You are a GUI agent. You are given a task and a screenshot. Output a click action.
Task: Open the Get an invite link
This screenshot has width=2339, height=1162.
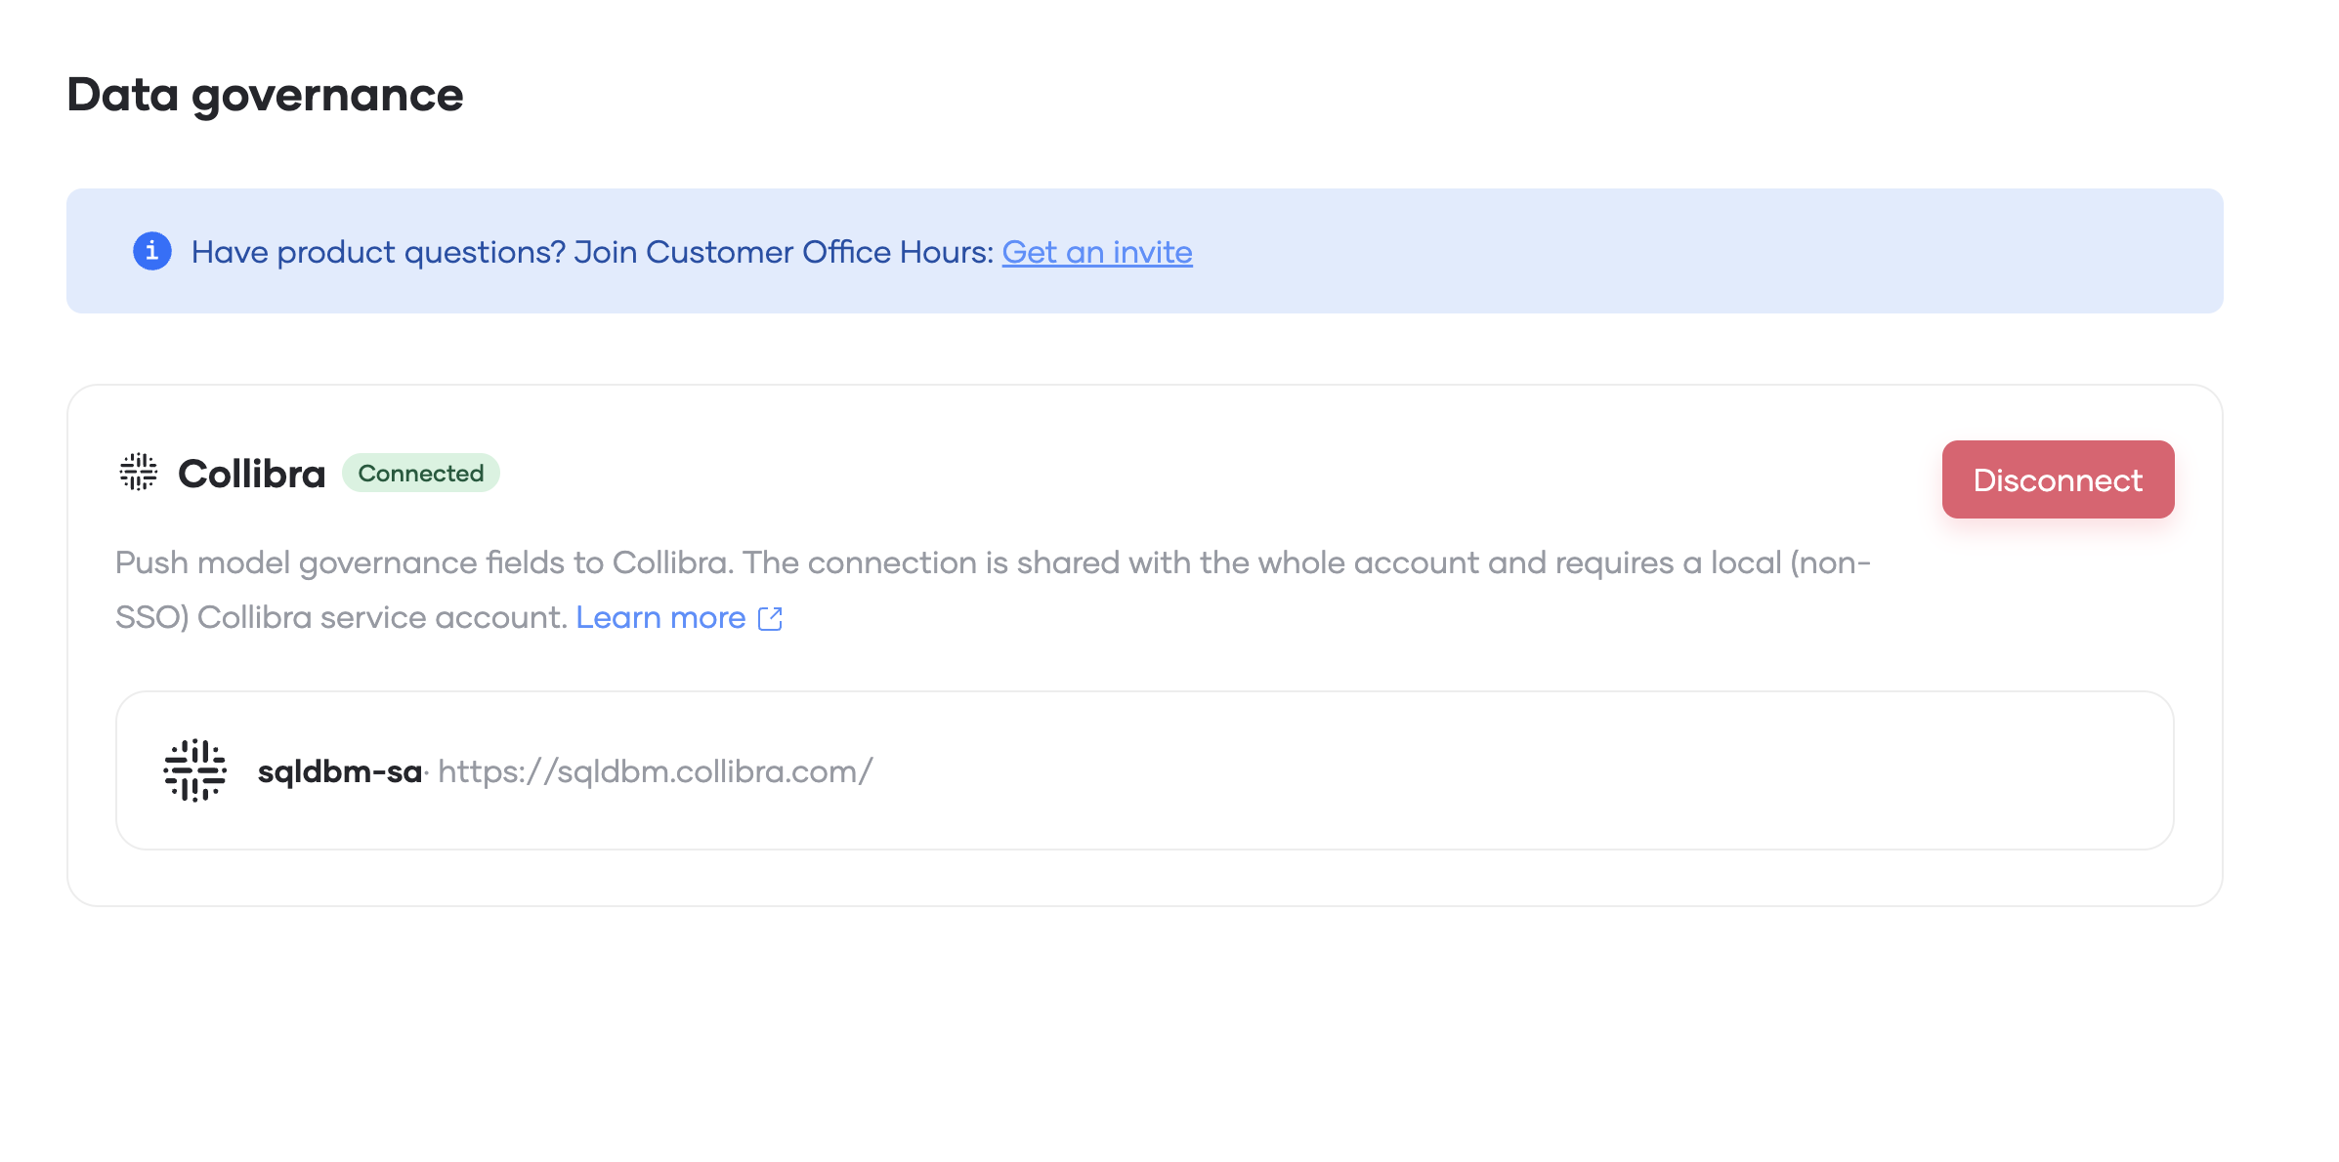tap(1097, 252)
